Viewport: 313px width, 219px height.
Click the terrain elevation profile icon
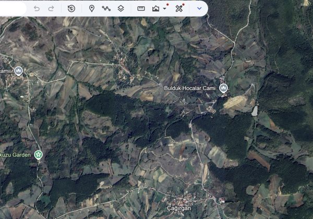pyautogui.click(x=155, y=8)
